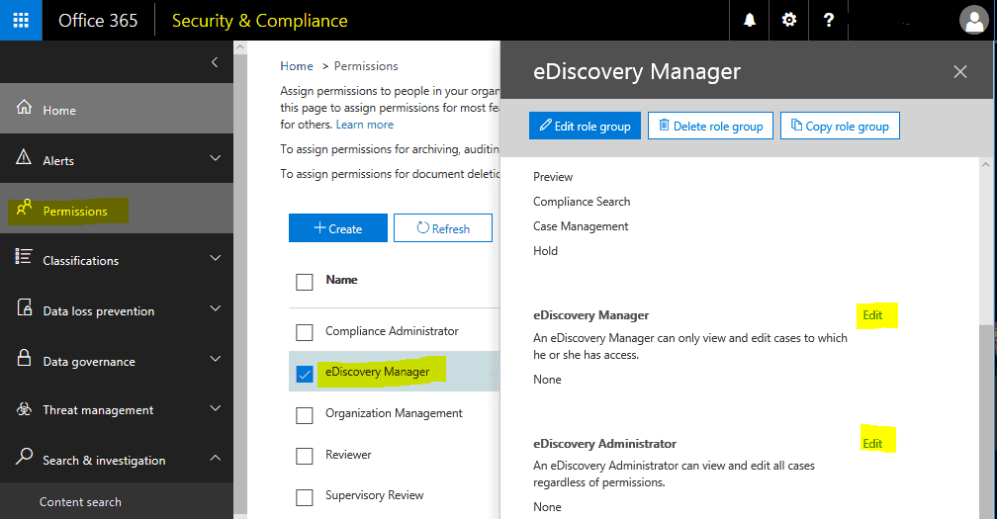Edit the eDiscovery Manager members

click(x=872, y=315)
